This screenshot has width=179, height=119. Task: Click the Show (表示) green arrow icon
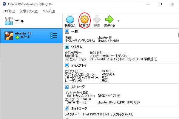coord(109,19)
